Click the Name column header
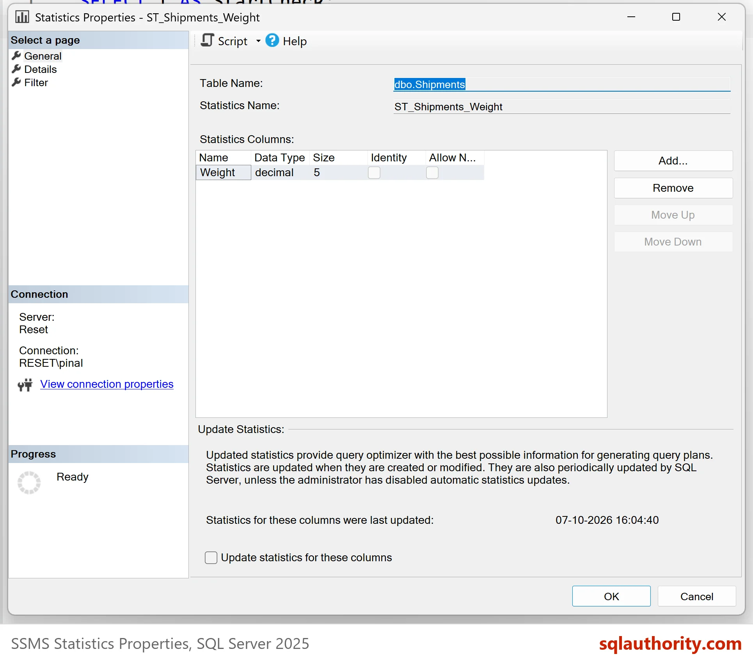 (224, 158)
